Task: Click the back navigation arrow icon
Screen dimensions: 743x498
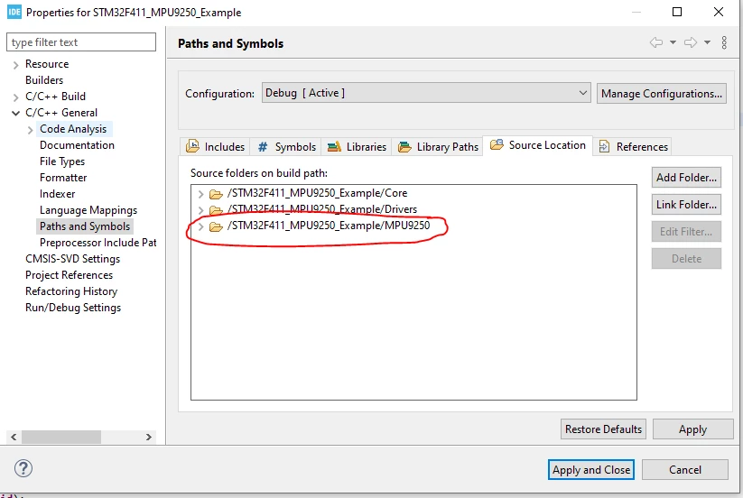Action: pos(656,42)
